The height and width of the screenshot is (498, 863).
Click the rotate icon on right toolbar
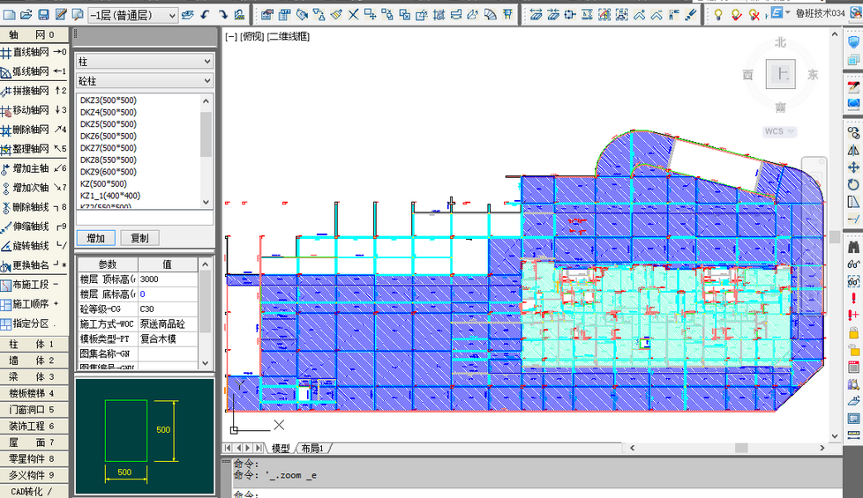pos(853,185)
